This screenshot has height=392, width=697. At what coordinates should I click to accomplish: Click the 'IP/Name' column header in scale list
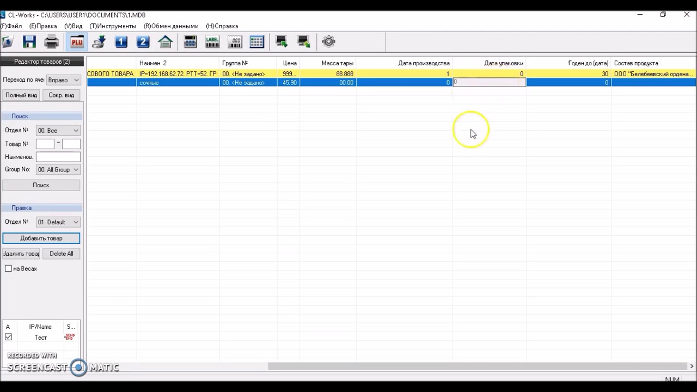pyautogui.click(x=40, y=327)
